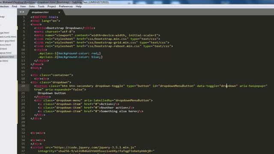Open the Preferences menu

[x=66, y=6]
